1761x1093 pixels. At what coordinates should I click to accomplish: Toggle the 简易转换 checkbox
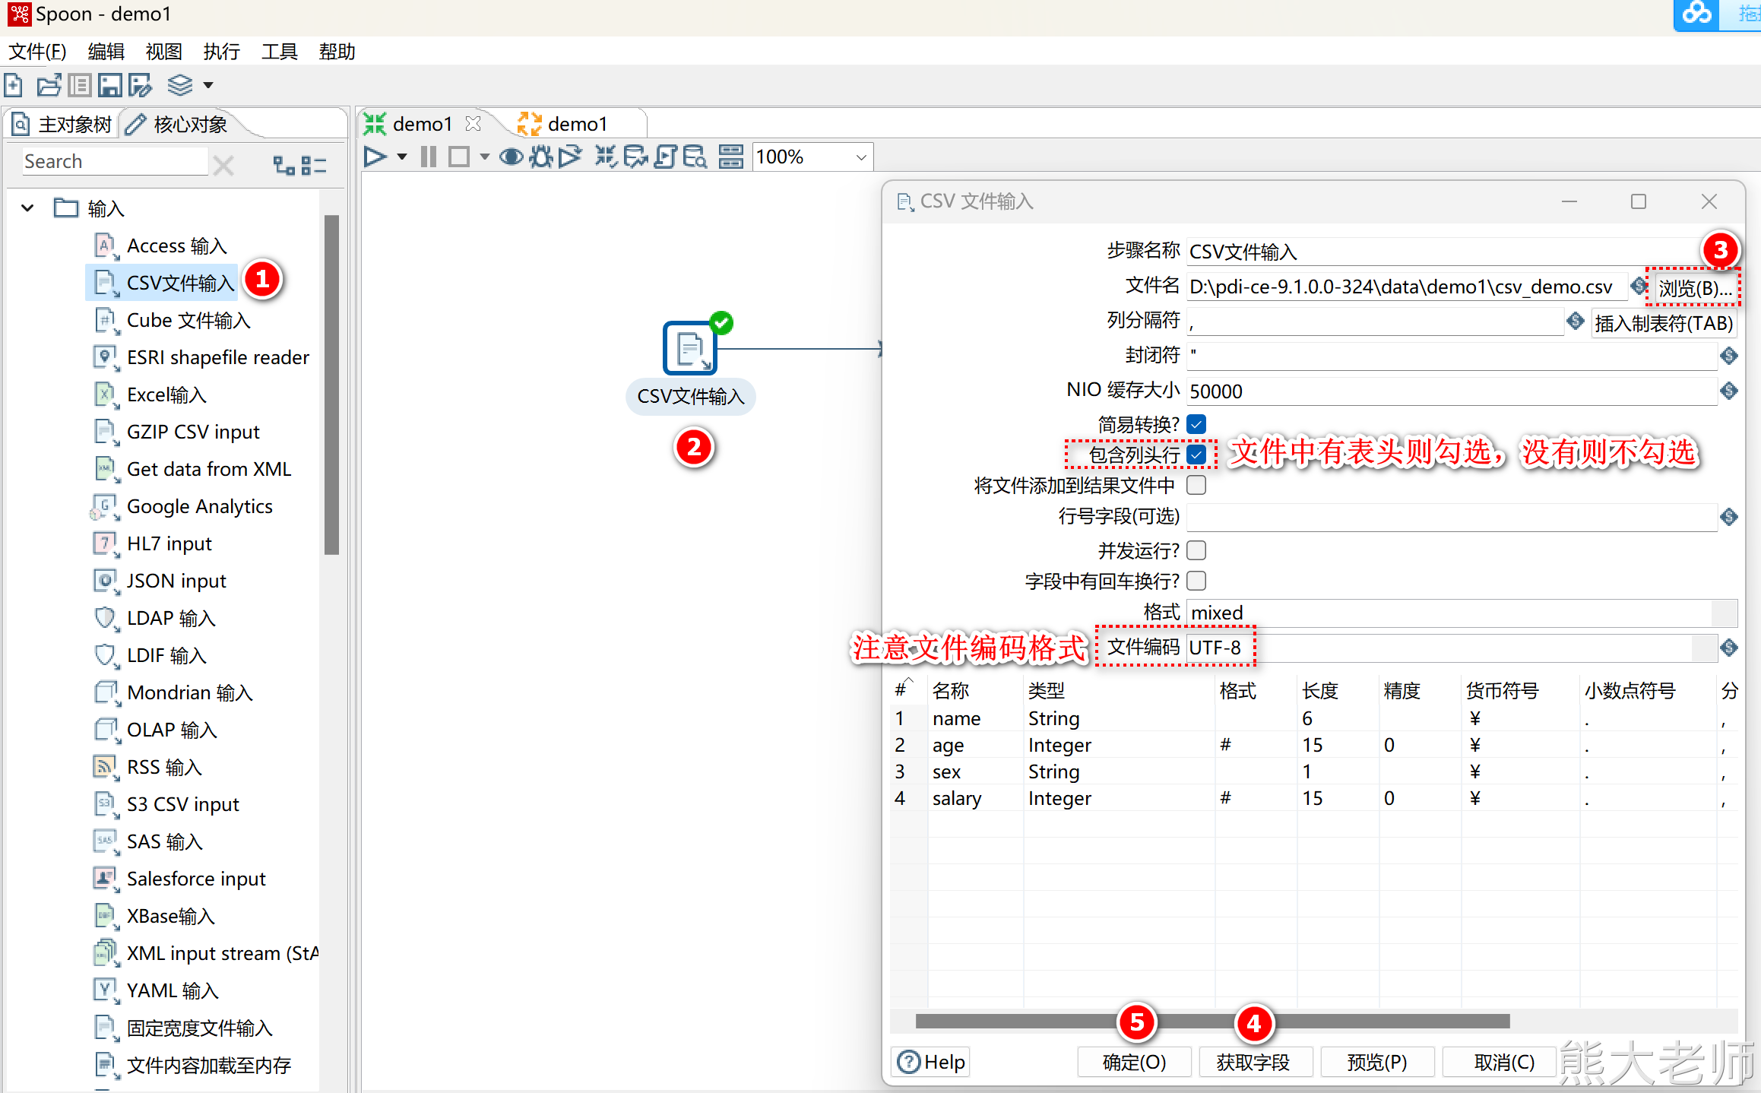click(x=1196, y=424)
